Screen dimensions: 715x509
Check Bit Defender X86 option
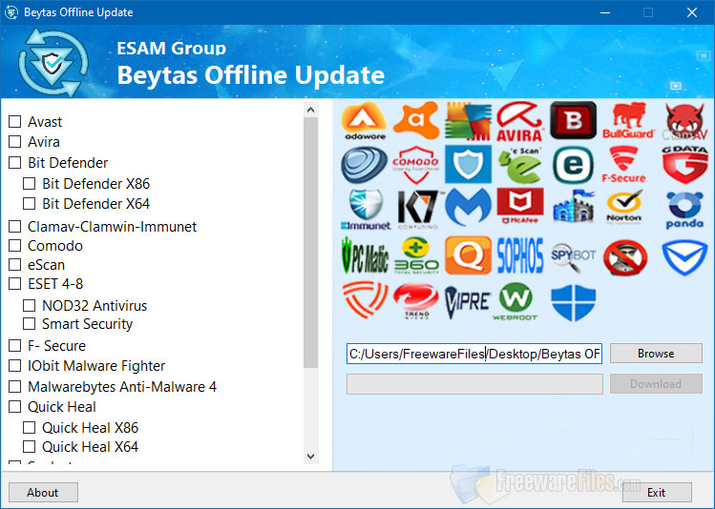[x=30, y=183]
